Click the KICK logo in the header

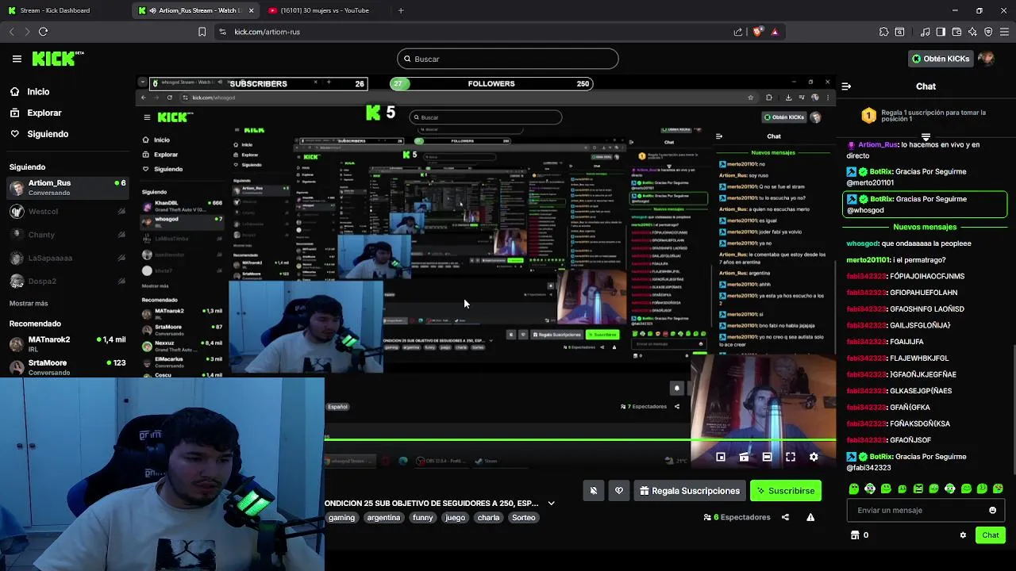click(57, 59)
